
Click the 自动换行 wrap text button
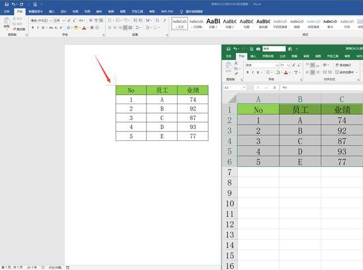click(x=342, y=65)
